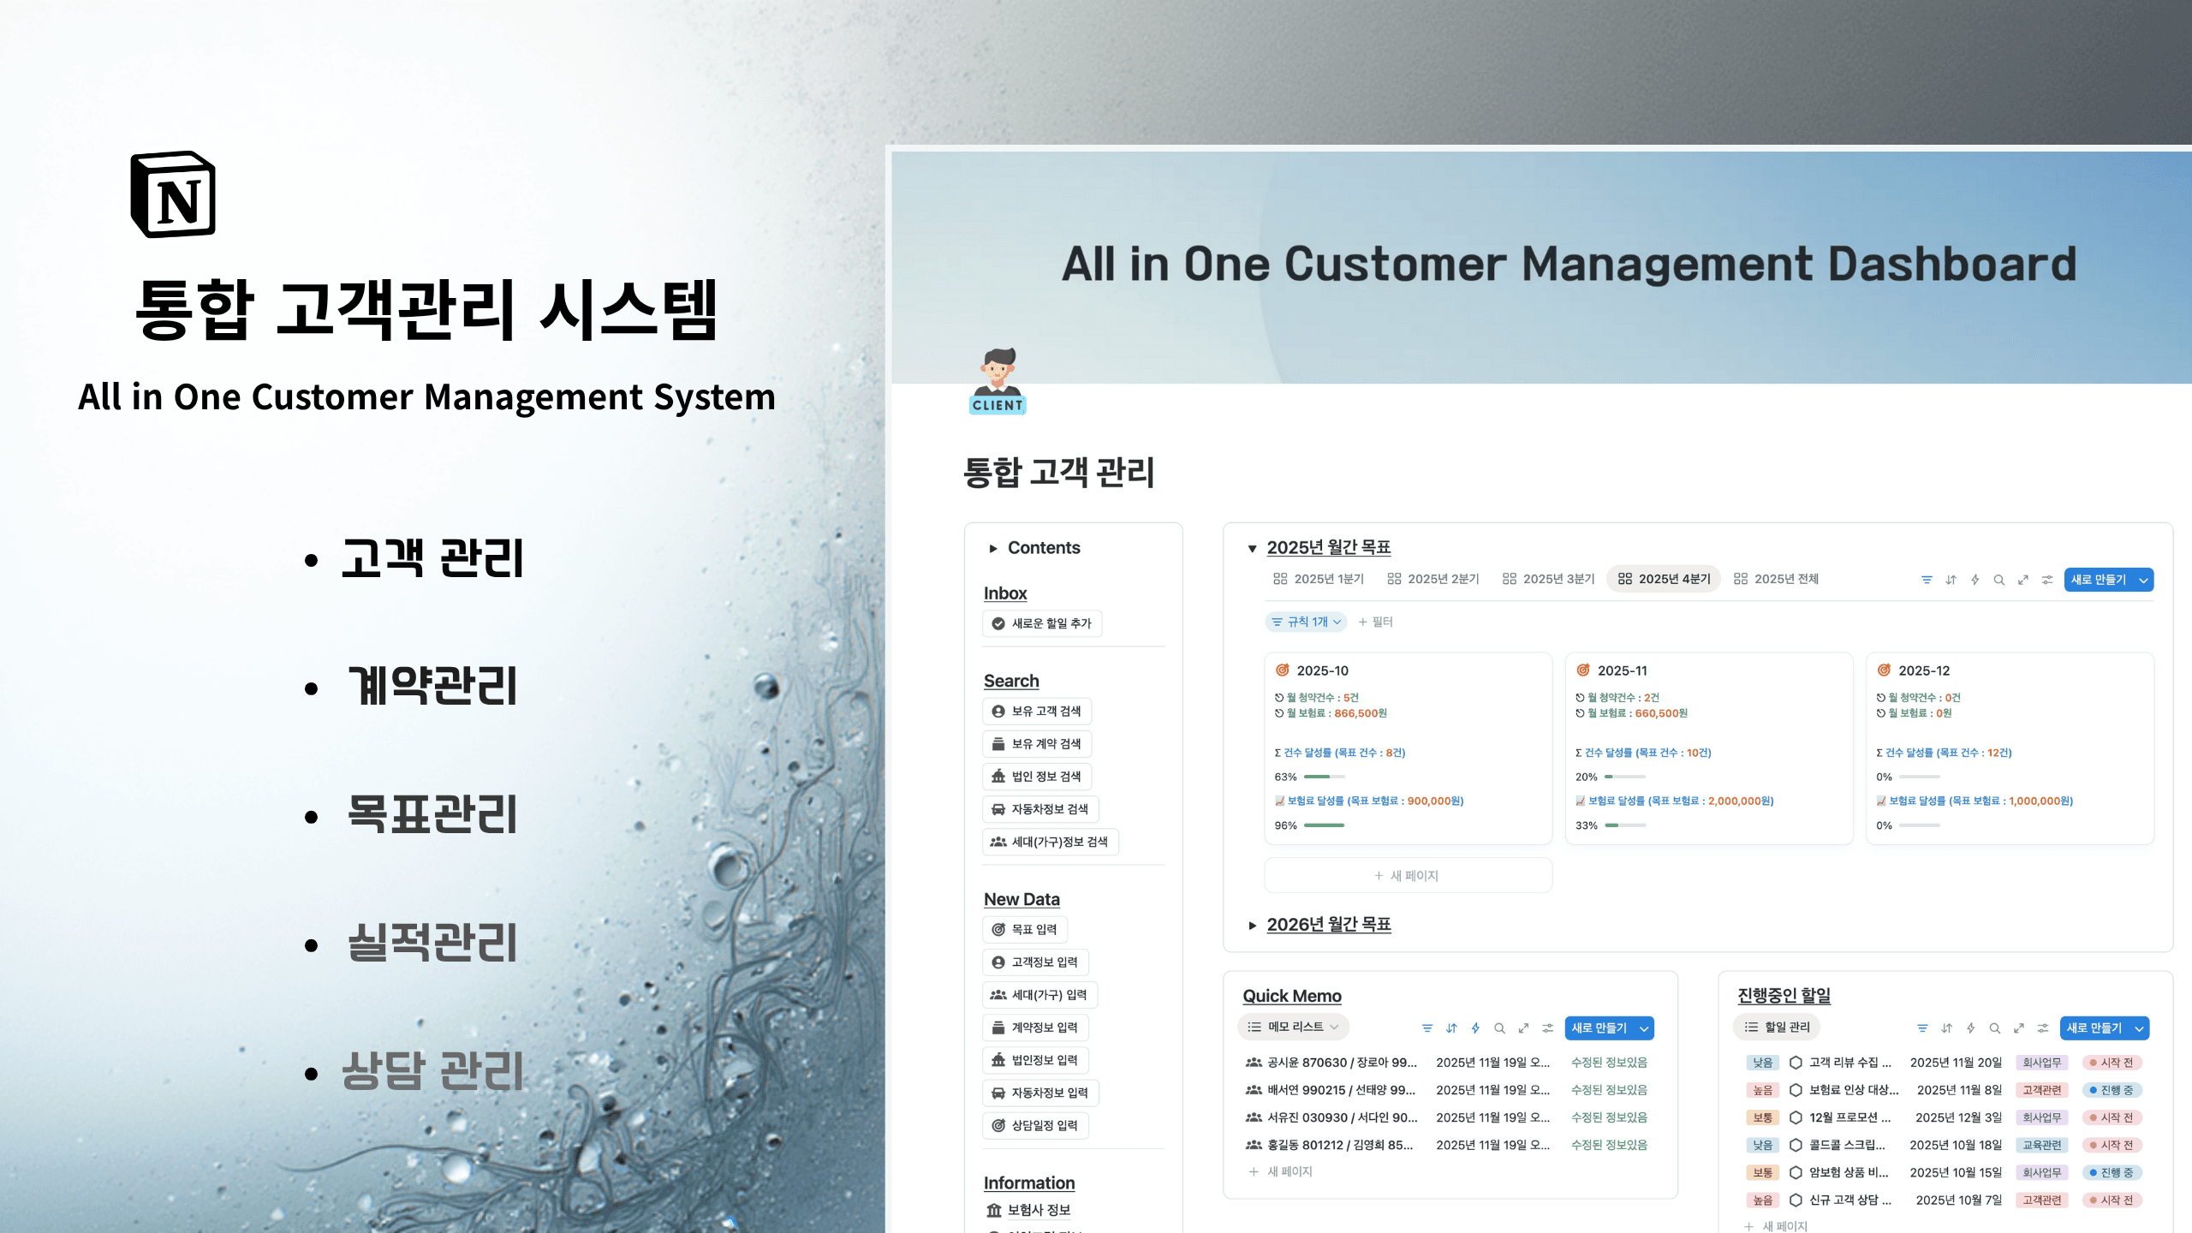Click the sort icon in 2025년 월간 목표 toolbar
The height and width of the screenshot is (1233, 2192).
pos(1951,580)
